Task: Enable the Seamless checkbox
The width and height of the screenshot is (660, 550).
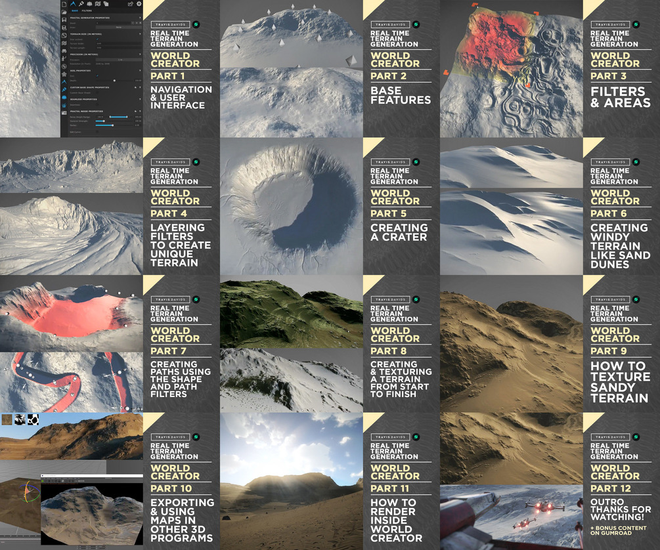Action: tap(97, 104)
